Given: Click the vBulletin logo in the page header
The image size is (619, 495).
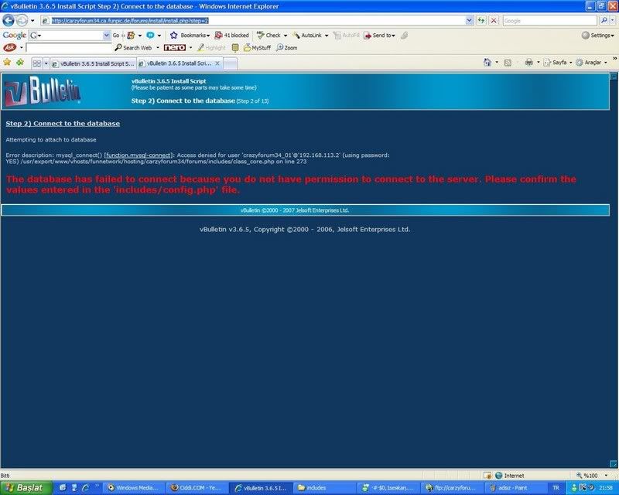Looking at the screenshot, I should click(x=42, y=91).
